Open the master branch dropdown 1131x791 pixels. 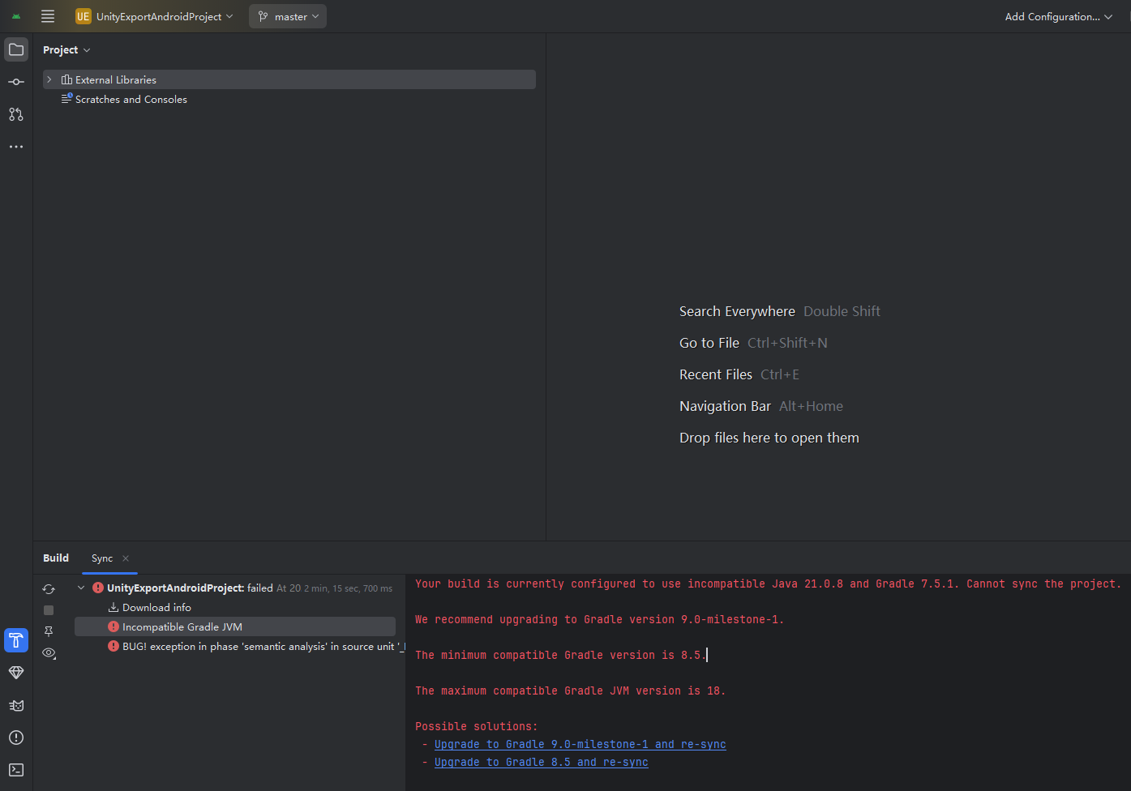[288, 16]
